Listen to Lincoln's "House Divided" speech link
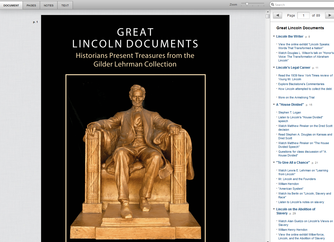 point(301,119)
